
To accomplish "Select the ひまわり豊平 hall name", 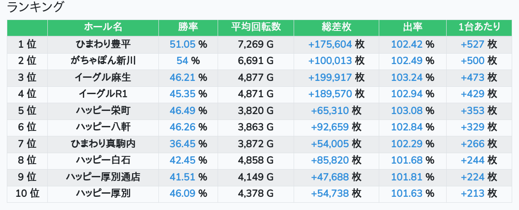I will (103, 45).
